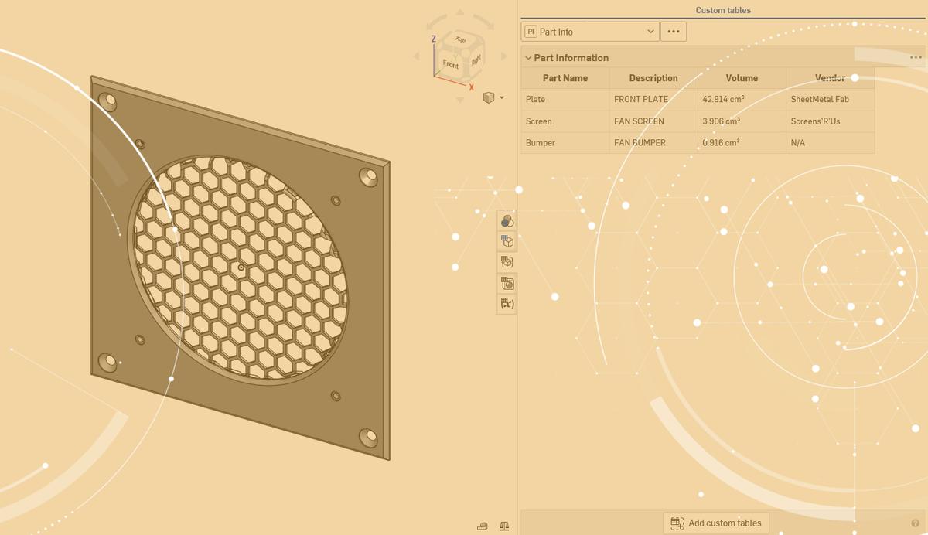
Task: Click the measure tool icon at bottom
Action: [x=482, y=525]
